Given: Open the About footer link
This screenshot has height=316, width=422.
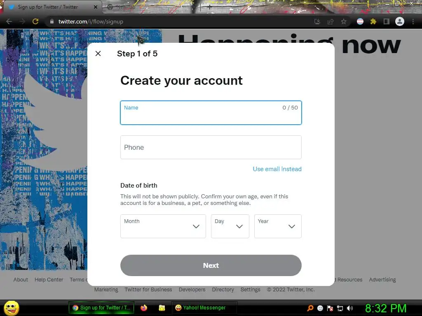Looking at the screenshot, I should (x=21, y=280).
